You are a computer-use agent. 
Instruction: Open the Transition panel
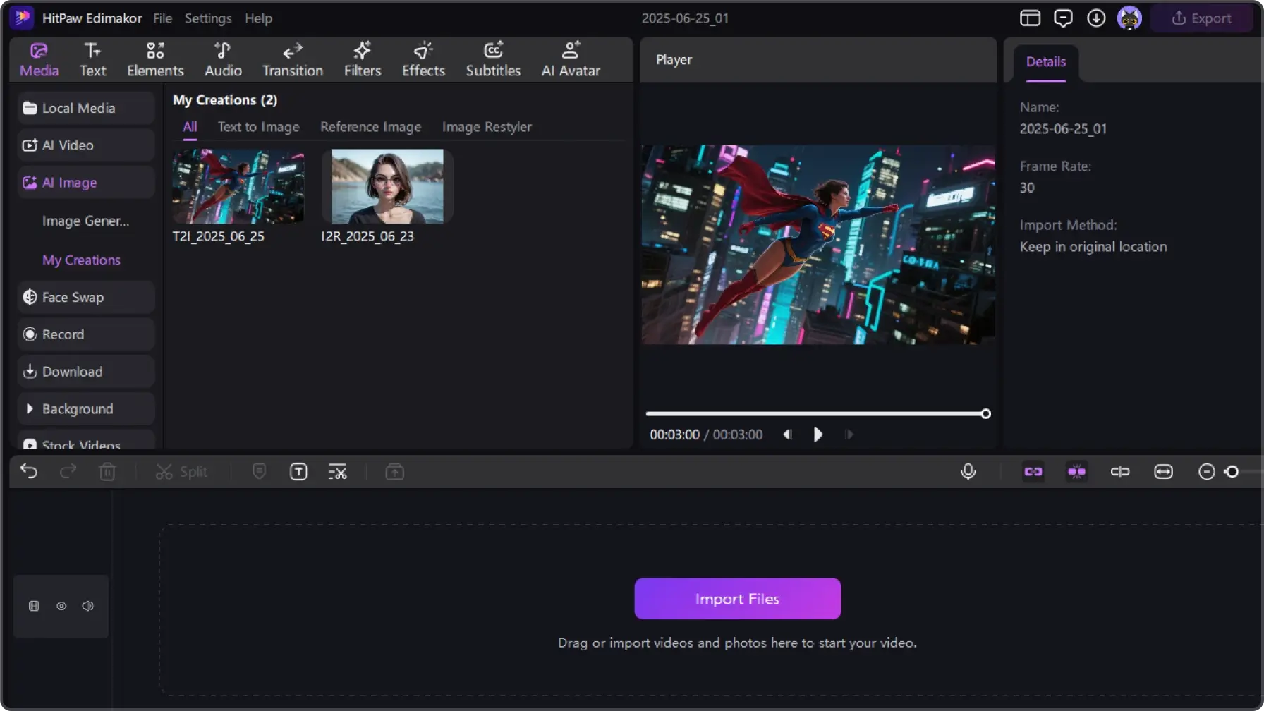pos(293,59)
